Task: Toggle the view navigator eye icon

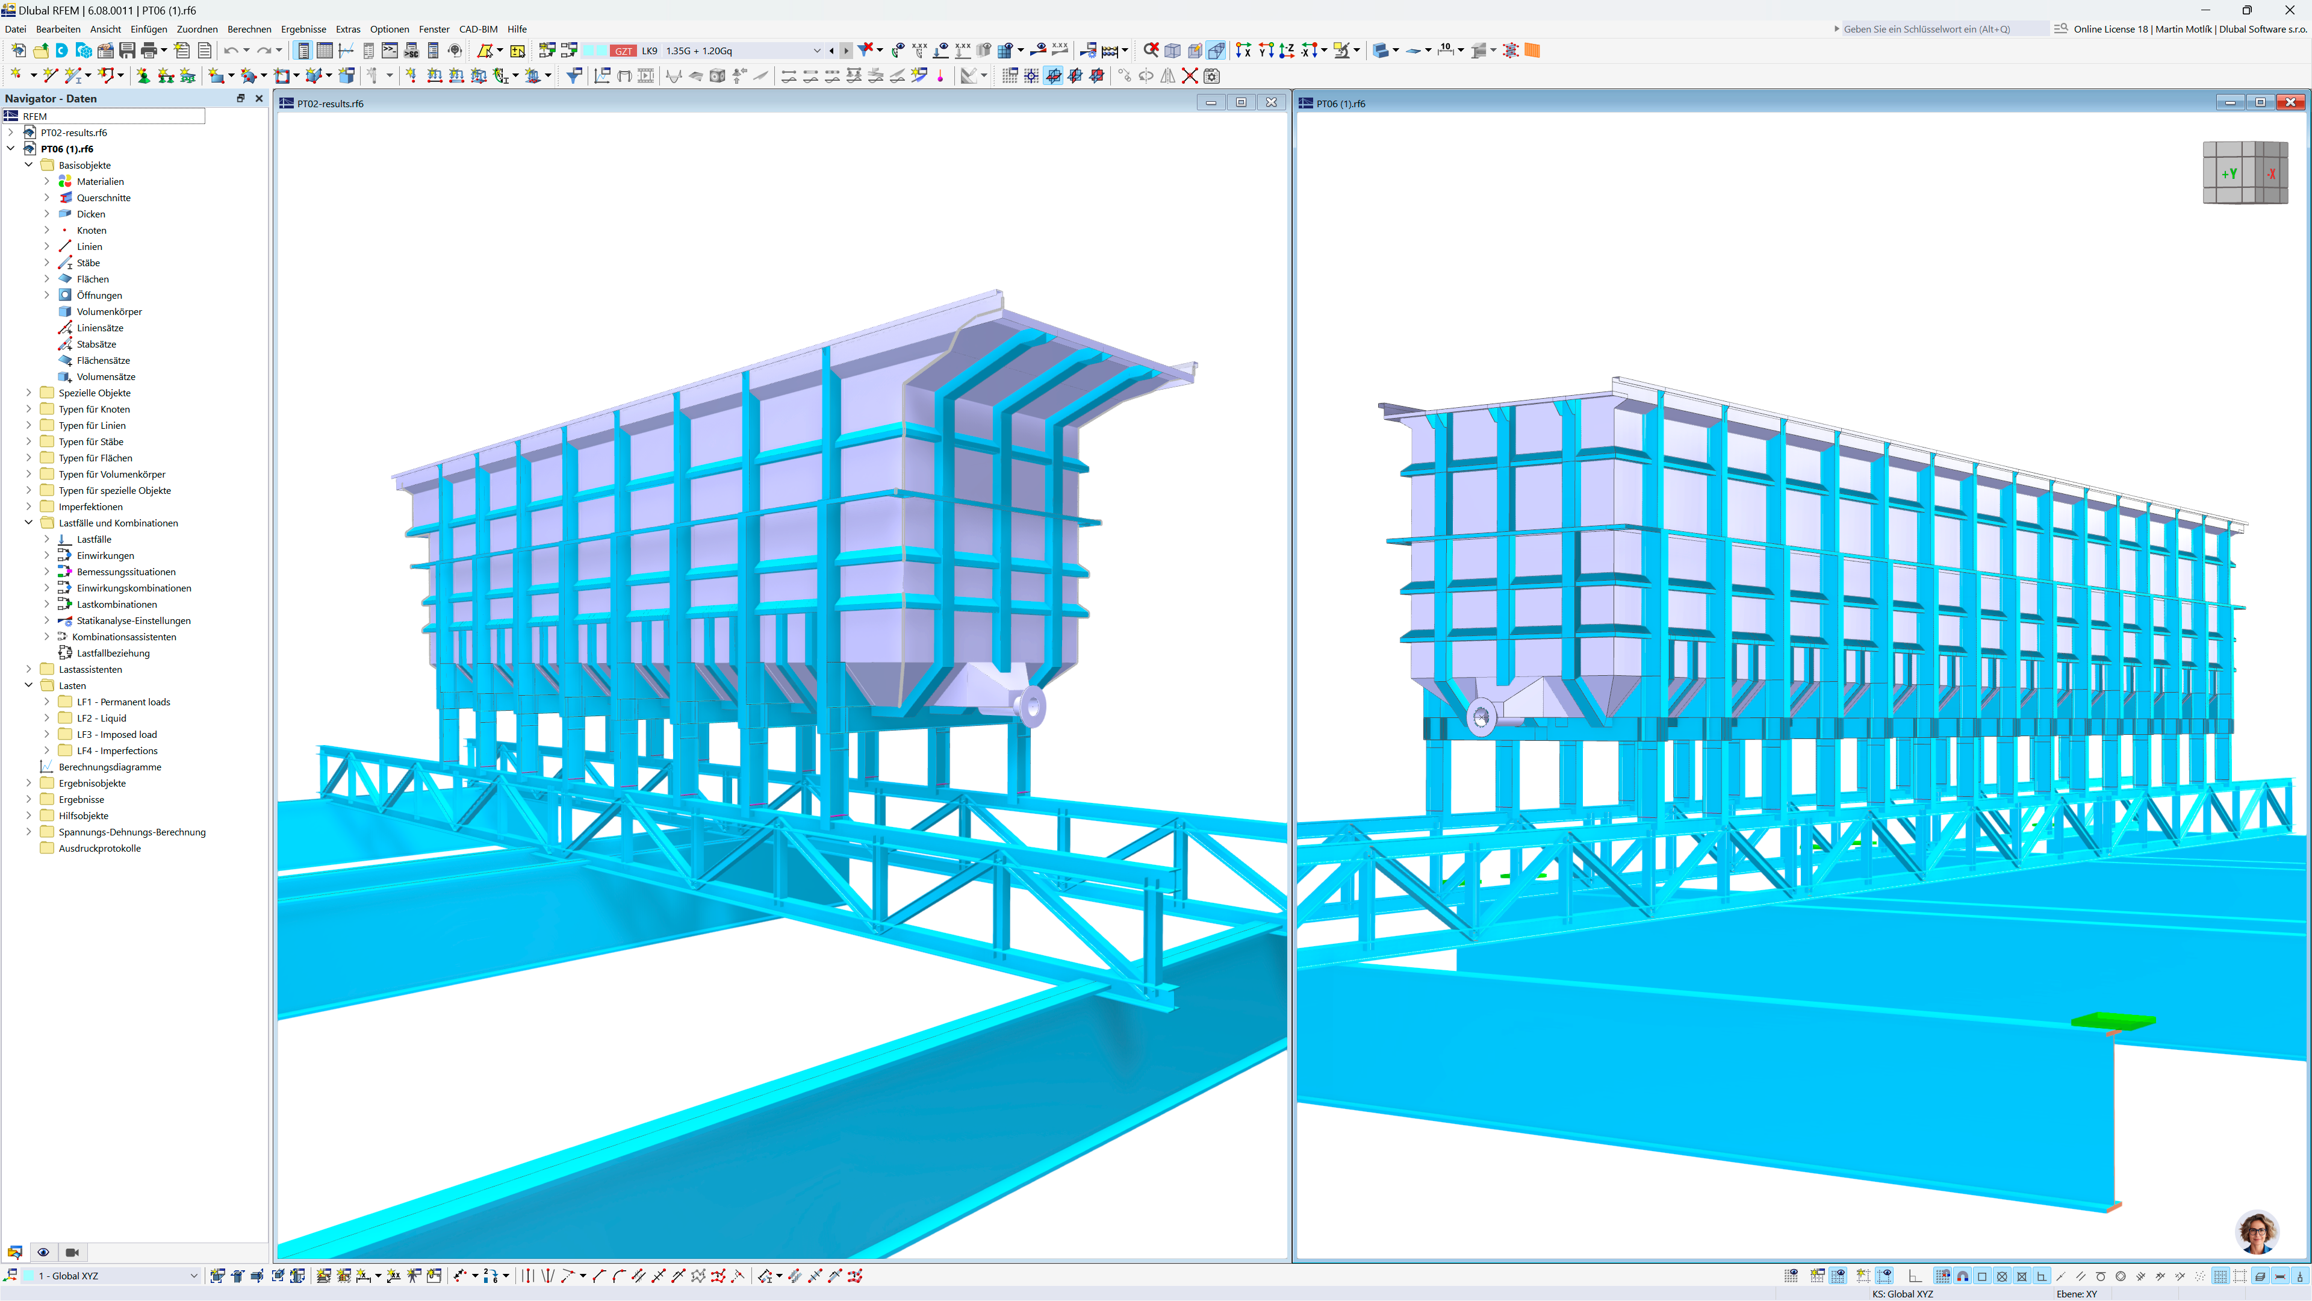Action: (43, 1252)
